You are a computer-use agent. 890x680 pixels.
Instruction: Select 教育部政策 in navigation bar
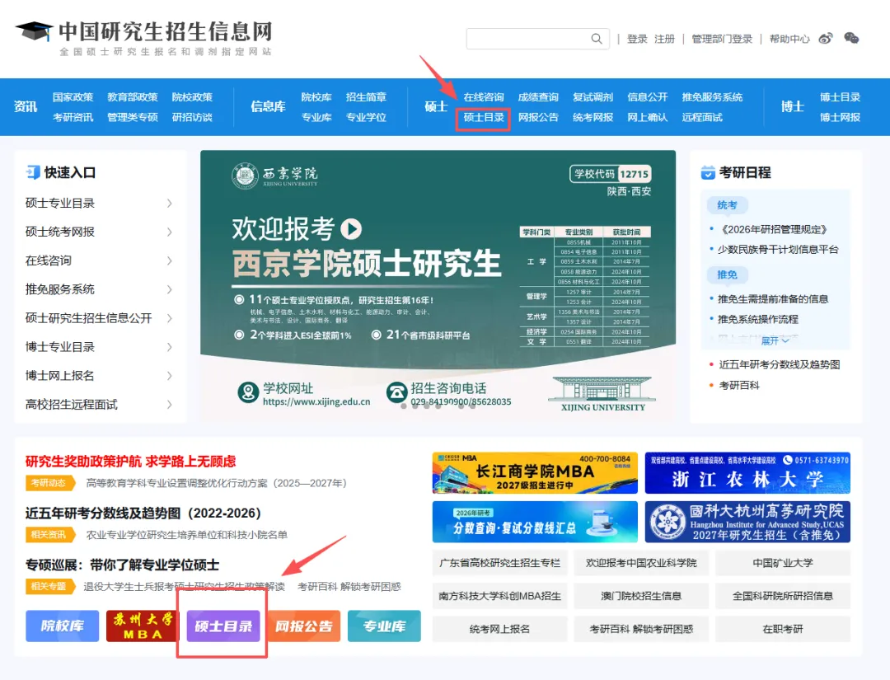132,97
